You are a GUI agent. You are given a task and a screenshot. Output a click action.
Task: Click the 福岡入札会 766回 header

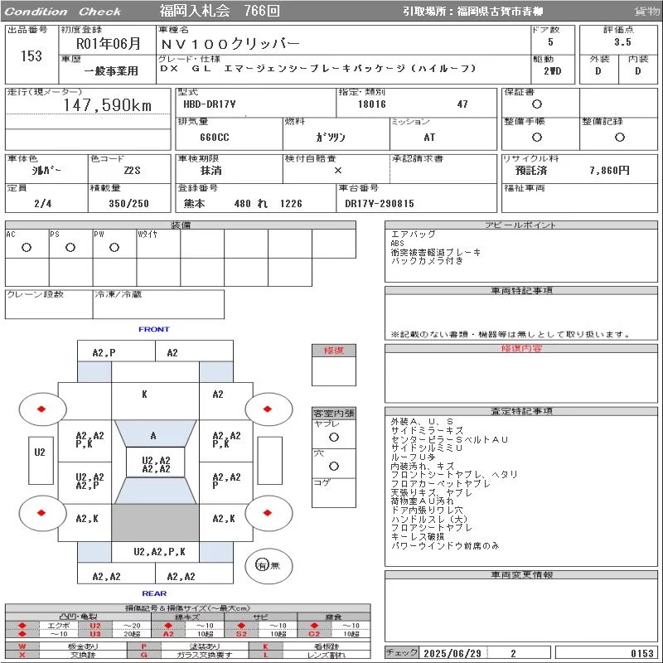pyautogui.click(x=220, y=11)
